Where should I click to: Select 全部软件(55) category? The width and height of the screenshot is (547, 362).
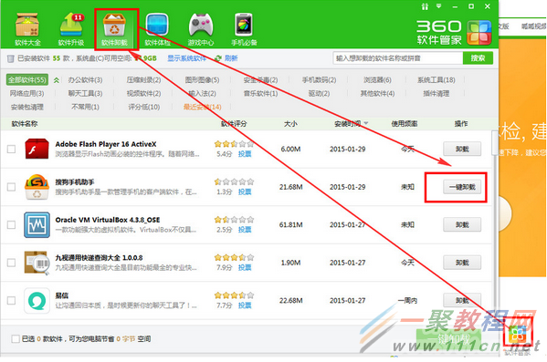[x=27, y=80]
